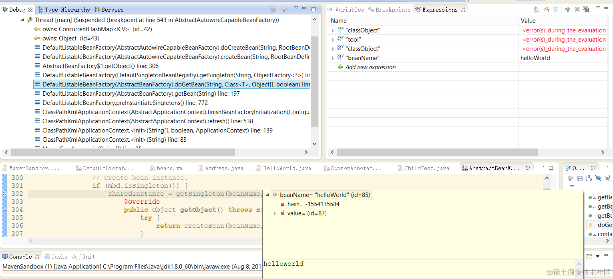Click the Debug stack vertical scrollbar down arrow
Screen dimensions: 613x279
314,144
